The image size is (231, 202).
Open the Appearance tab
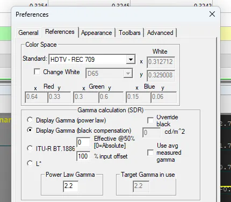click(97, 33)
